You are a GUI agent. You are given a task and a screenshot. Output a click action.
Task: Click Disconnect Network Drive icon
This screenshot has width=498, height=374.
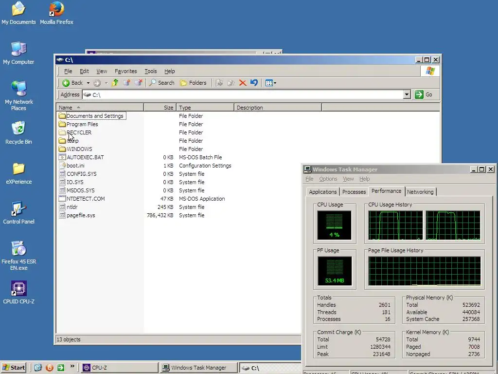(139, 83)
